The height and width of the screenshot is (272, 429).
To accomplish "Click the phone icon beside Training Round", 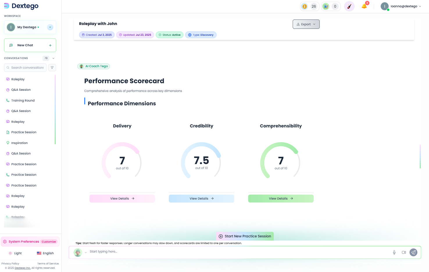I will click(8, 100).
